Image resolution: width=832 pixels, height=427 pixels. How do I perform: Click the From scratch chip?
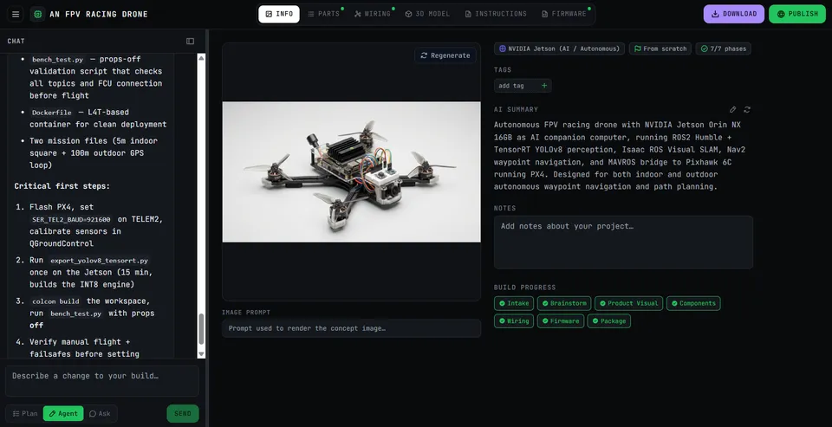660,49
